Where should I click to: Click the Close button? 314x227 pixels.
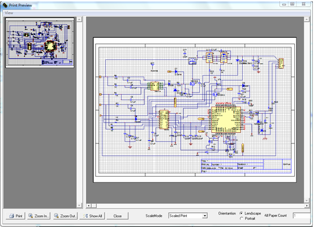pos(117,216)
